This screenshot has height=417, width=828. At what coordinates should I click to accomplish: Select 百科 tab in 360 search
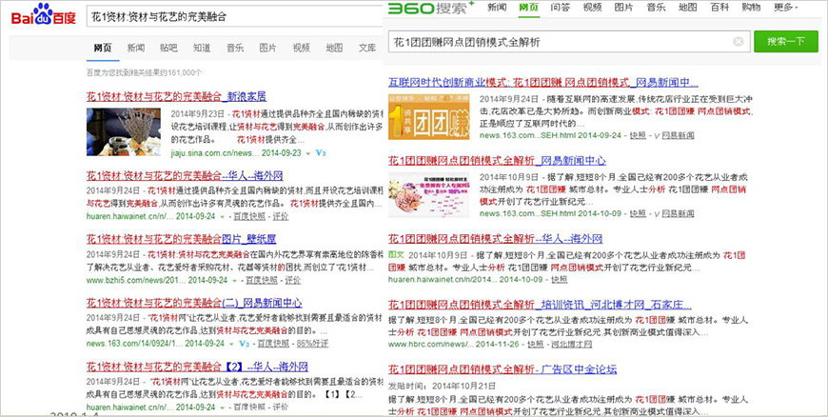720,8
